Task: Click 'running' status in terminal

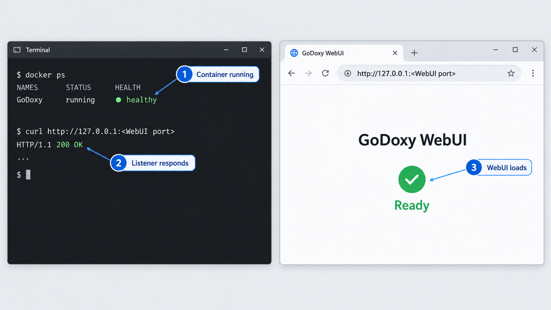Action: click(x=80, y=100)
